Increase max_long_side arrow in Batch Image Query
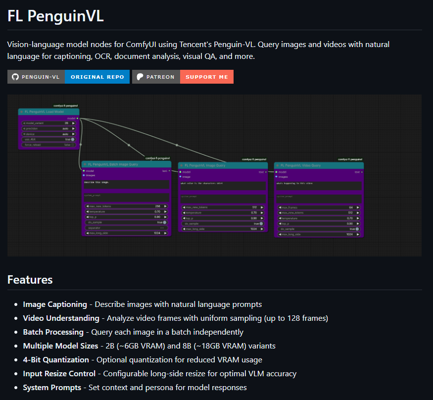 pyautogui.click(x=165, y=233)
